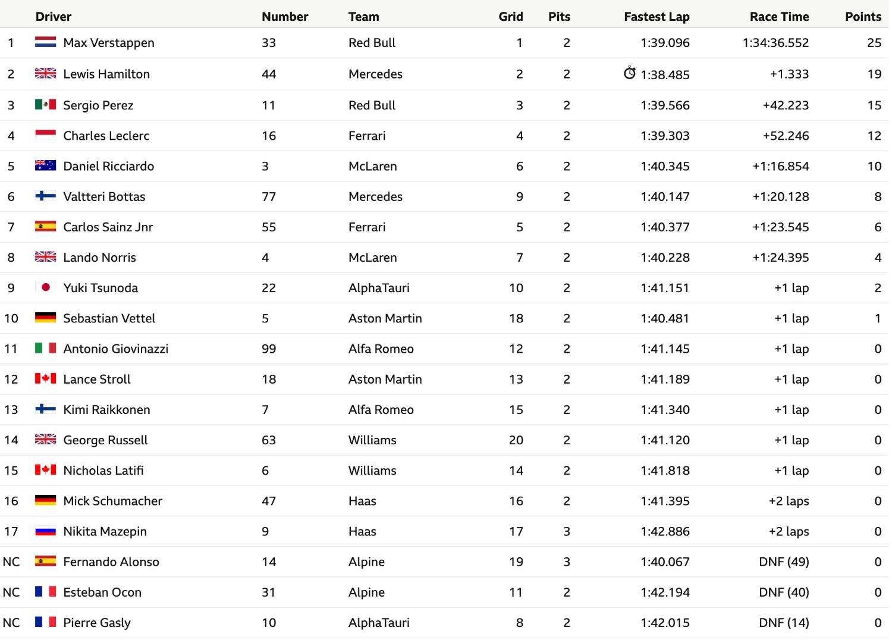Click the Fastest Lap column header
This screenshot has height=640, width=892.
coord(657,17)
